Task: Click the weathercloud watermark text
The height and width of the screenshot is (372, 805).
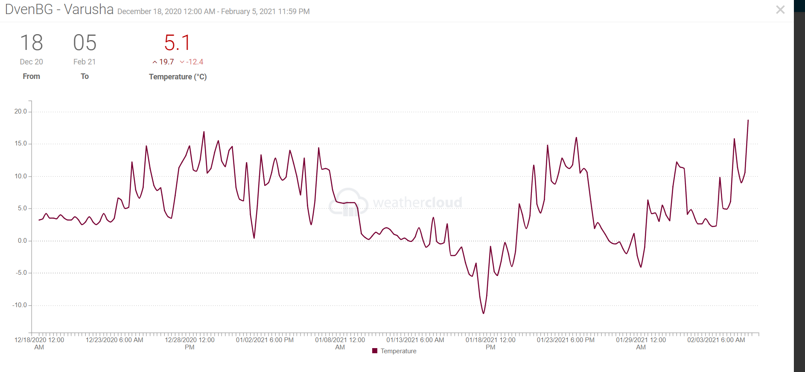Action: click(417, 202)
